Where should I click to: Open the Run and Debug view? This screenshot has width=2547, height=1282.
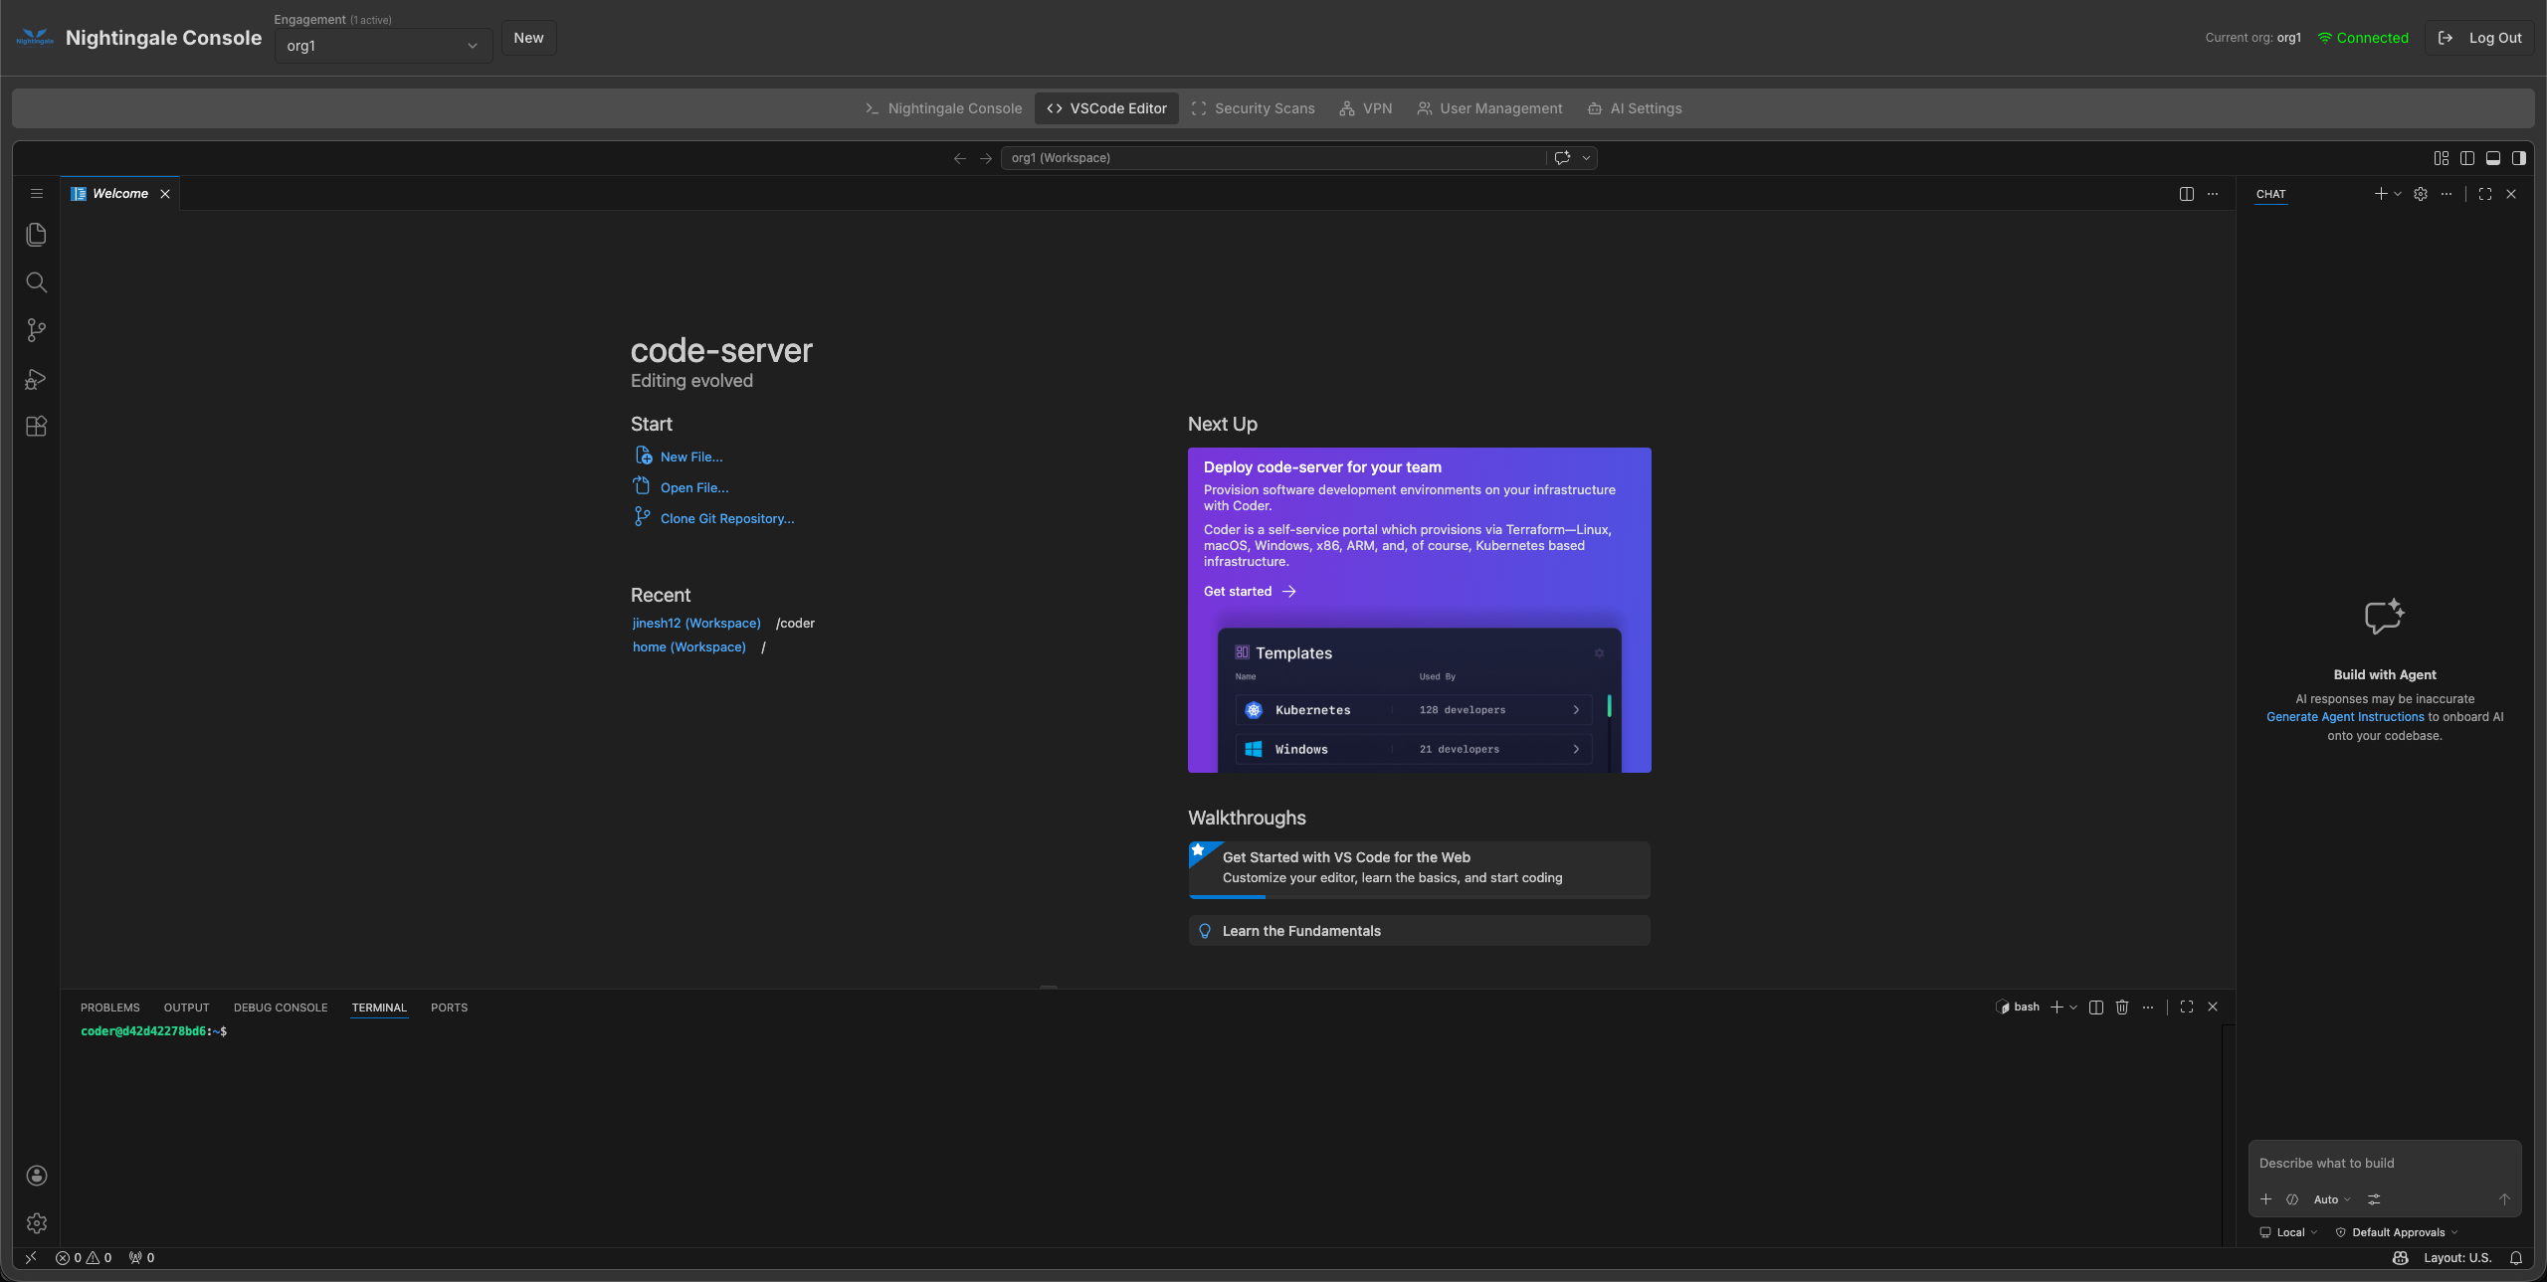(36, 379)
